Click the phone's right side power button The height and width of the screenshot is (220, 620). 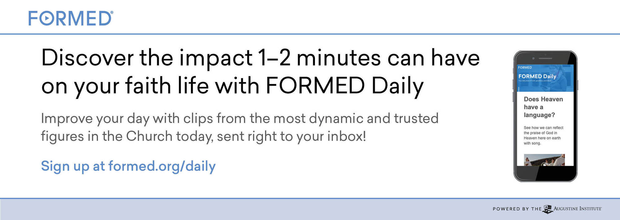click(x=578, y=84)
